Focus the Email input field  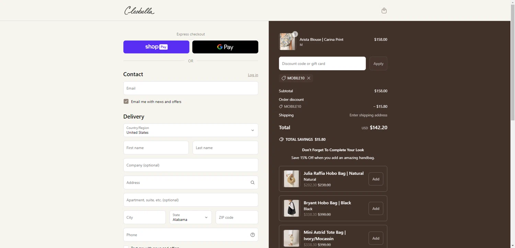tap(191, 88)
